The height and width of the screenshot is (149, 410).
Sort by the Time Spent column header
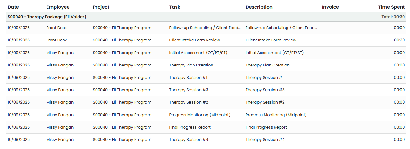click(391, 7)
